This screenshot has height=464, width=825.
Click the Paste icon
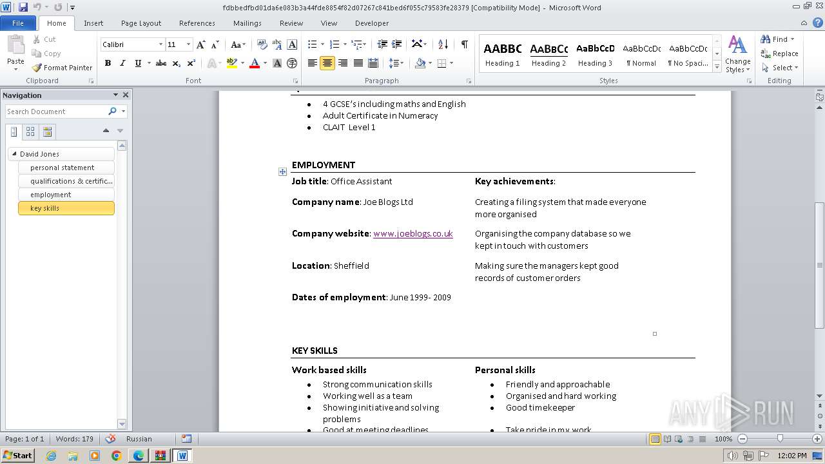15,45
